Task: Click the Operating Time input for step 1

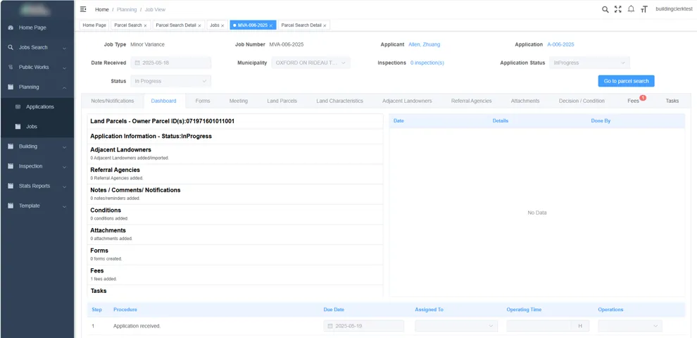Action: (539, 326)
